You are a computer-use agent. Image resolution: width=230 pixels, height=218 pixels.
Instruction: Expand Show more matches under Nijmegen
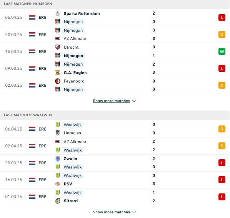tap(114, 101)
